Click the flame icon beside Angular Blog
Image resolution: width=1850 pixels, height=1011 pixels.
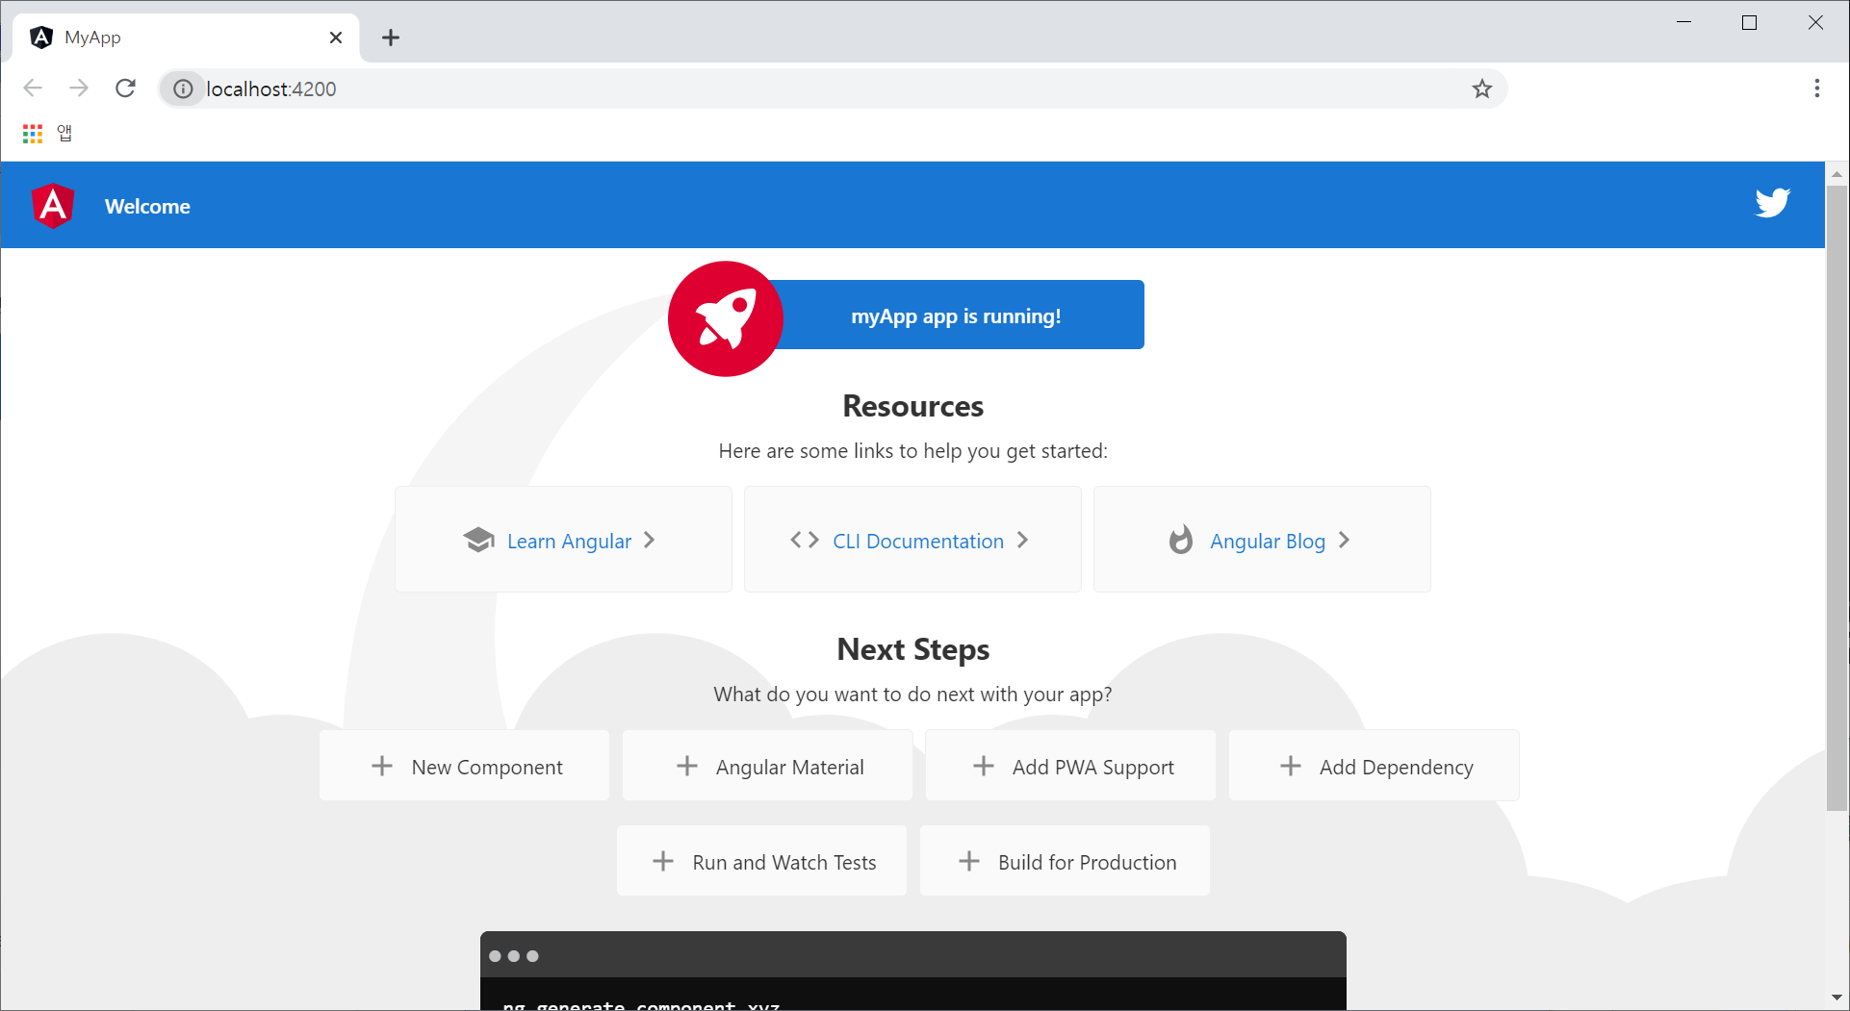(x=1181, y=540)
